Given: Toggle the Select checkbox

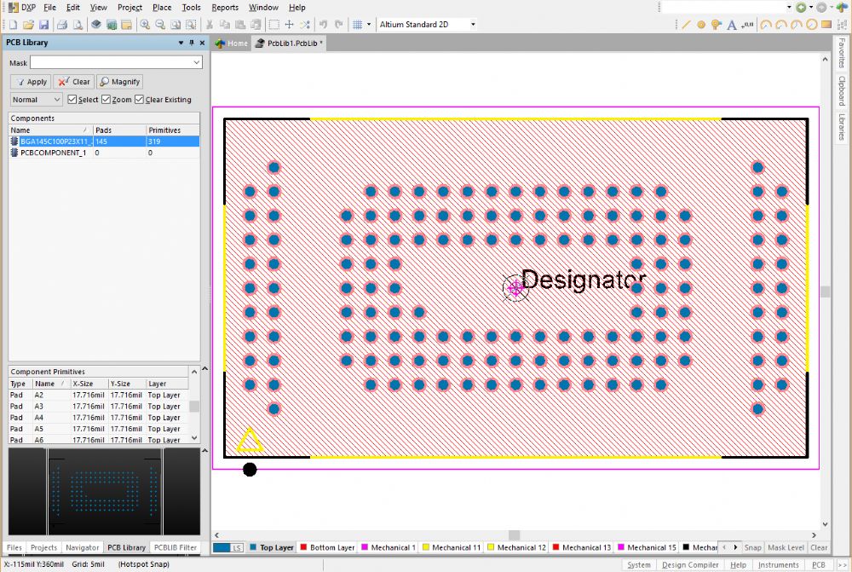Looking at the screenshot, I should click(x=72, y=100).
